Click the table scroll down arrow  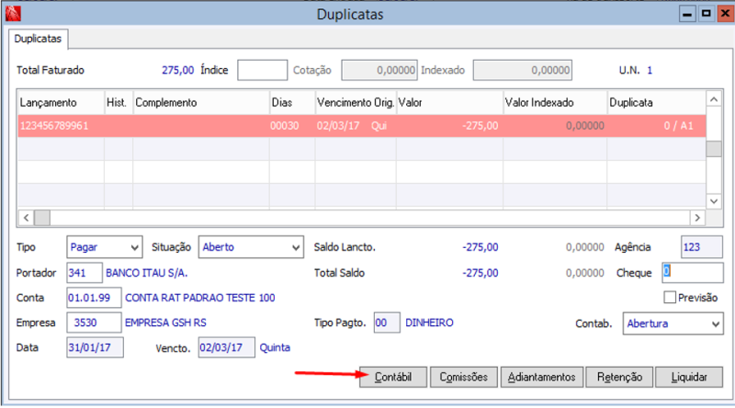[714, 201]
